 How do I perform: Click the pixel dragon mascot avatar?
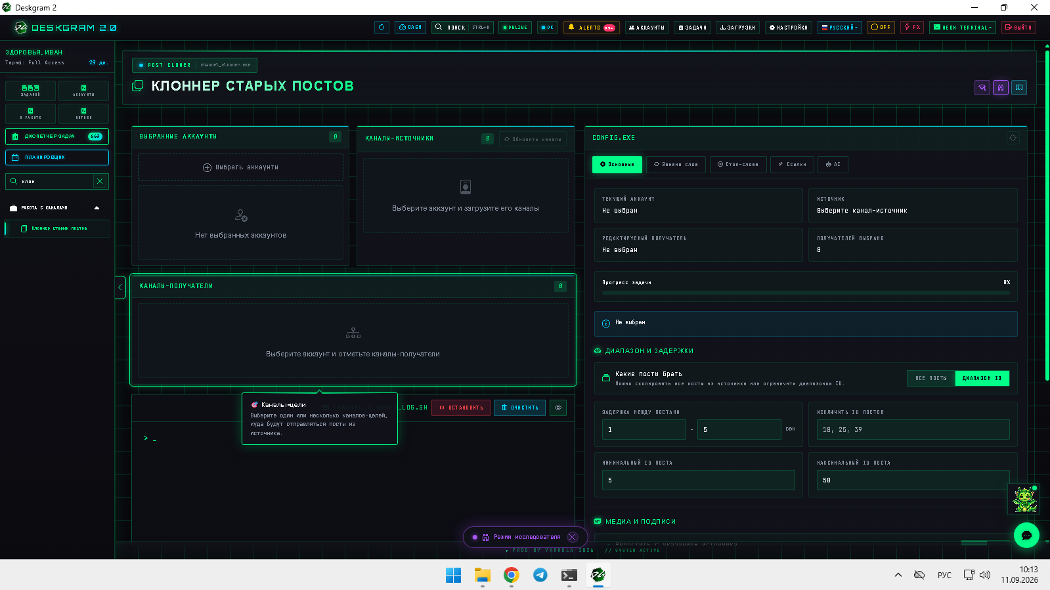pos(1024,499)
